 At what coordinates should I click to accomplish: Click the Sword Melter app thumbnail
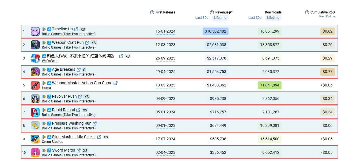[x=35, y=152]
